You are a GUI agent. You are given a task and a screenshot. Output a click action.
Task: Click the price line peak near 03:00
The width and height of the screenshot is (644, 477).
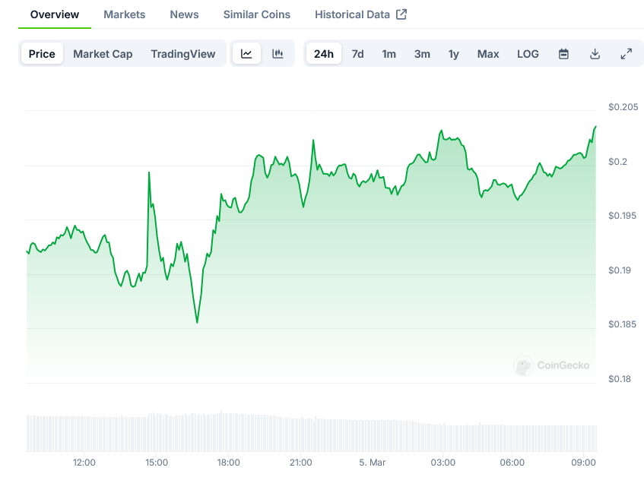click(442, 131)
